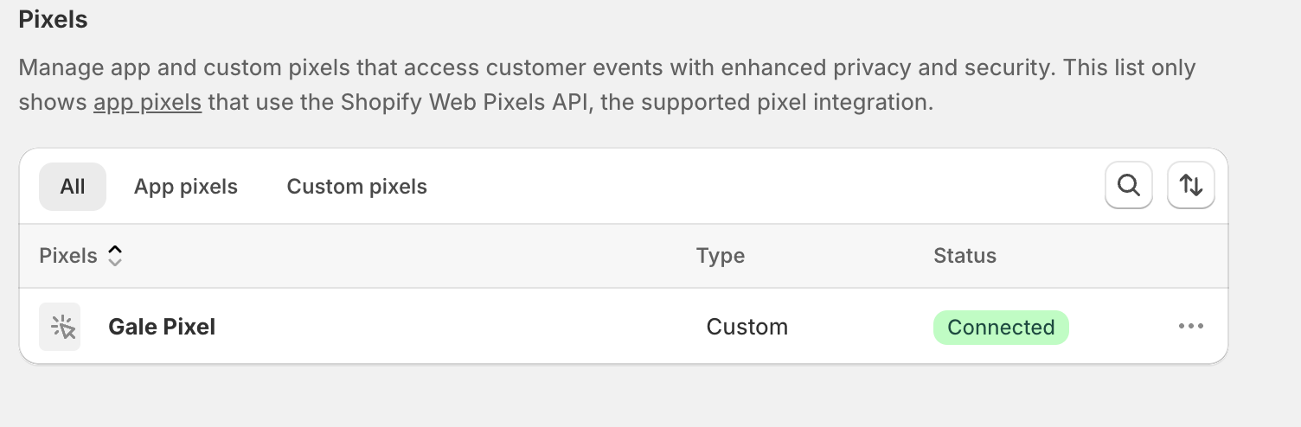Viewport: 1301px width, 427px height.
Task: Click the green Connected status badge
Action: [x=1001, y=328]
